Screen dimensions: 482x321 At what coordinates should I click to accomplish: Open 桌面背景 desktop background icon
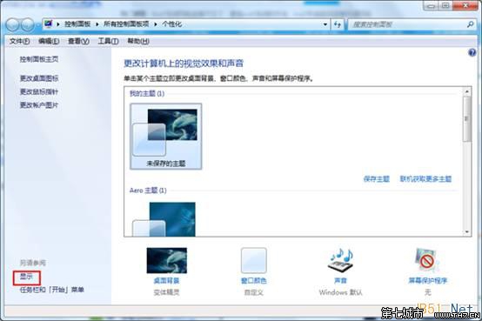(x=166, y=260)
